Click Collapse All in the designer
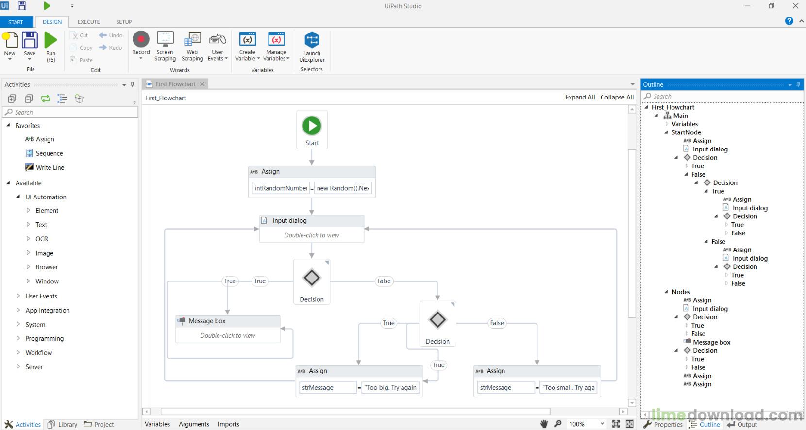 tap(617, 97)
